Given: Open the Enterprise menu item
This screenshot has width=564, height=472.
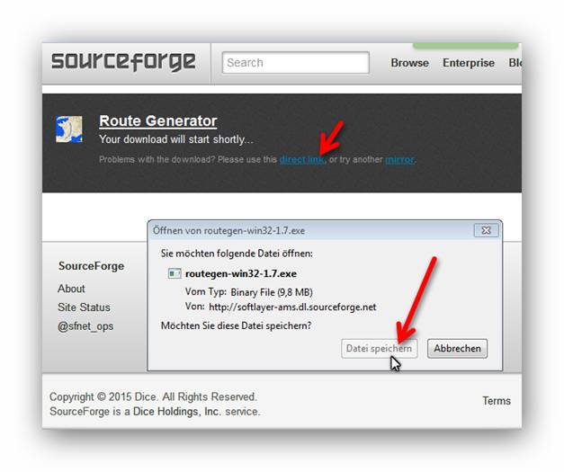Looking at the screenshot, I should point(469,63).
